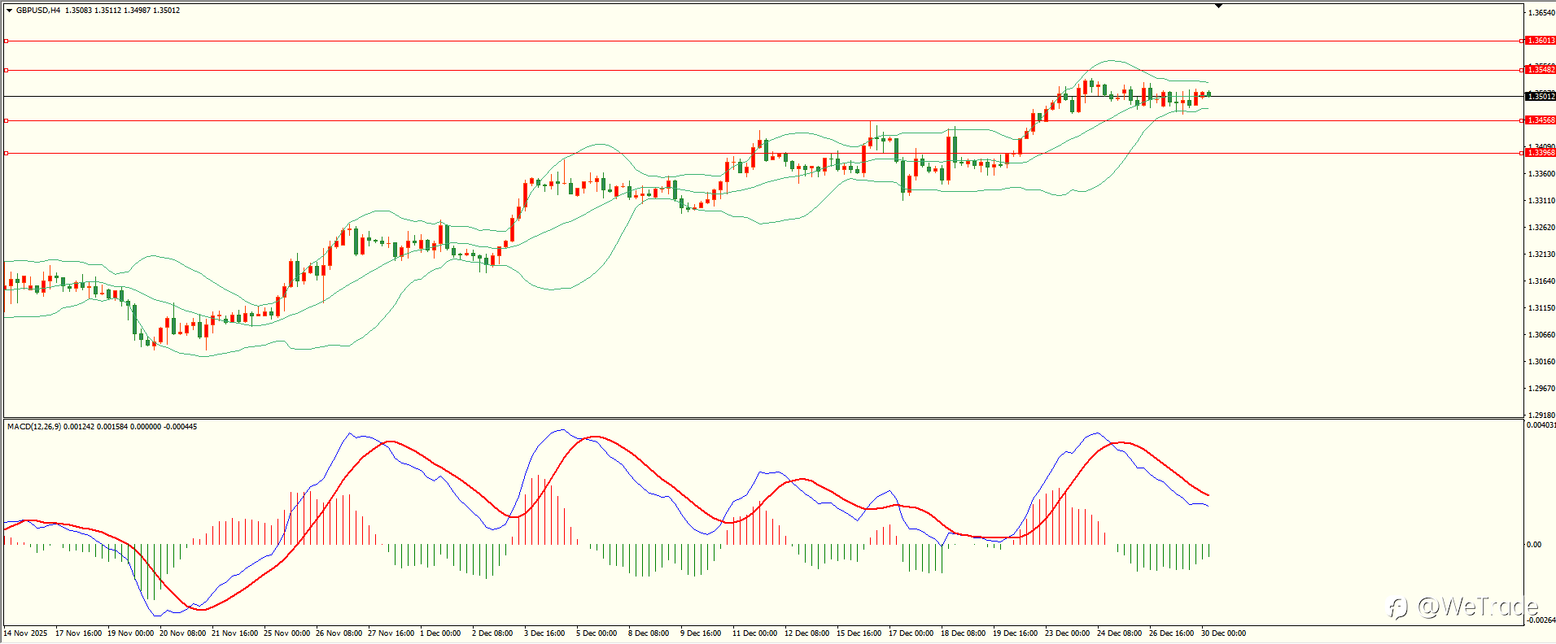Click the 30 Dec 00:00 time axis label
The height and width of the screenshot is (644, 1556).
(1223, 633)
